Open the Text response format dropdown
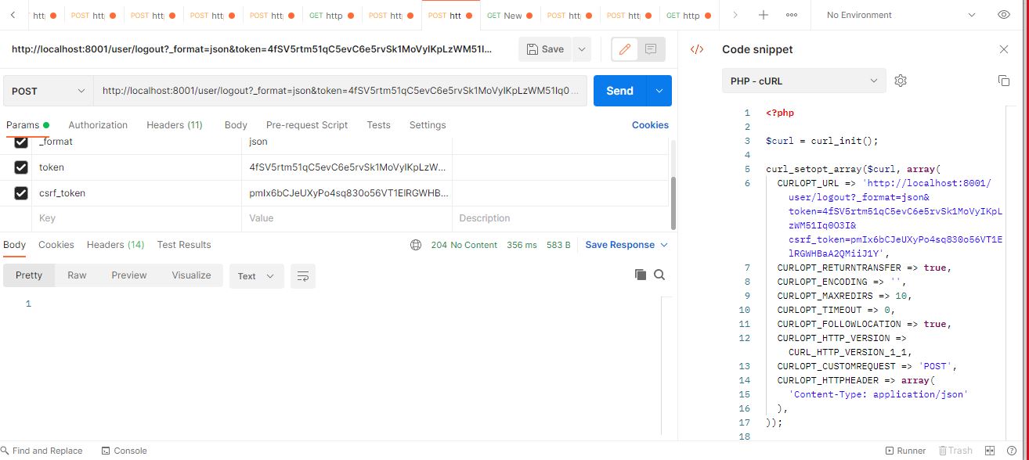1029x460 pixels. tap(256, 275)
